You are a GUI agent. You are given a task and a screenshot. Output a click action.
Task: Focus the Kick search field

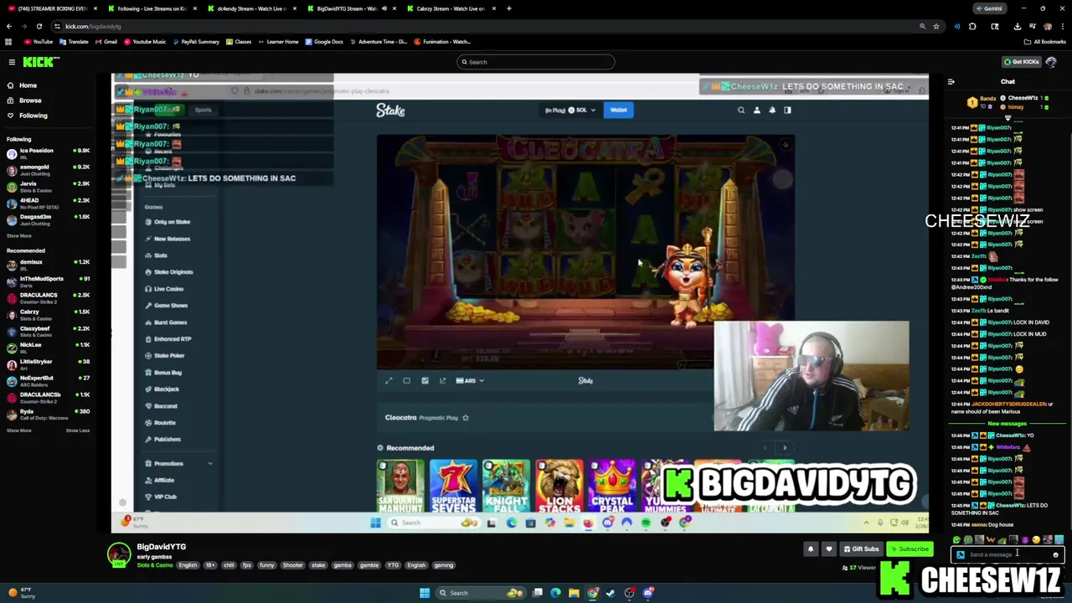(536, 62)
